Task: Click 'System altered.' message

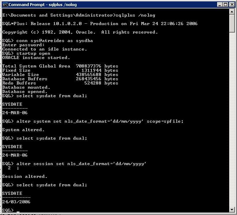Action: click(23, 130)
